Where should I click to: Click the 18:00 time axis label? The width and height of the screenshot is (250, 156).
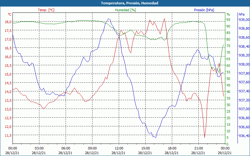tap(172, 149)
